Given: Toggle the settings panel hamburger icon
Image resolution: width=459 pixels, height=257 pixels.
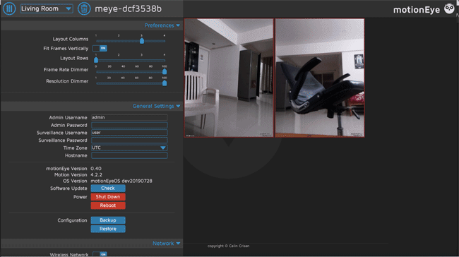Looking at the screenshot, I should click(x=9, y=8).
